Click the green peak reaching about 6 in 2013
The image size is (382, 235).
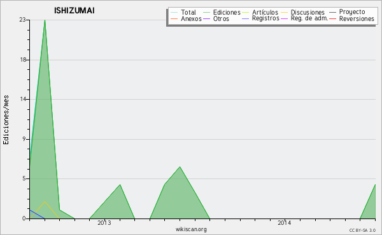click(180, 166)
